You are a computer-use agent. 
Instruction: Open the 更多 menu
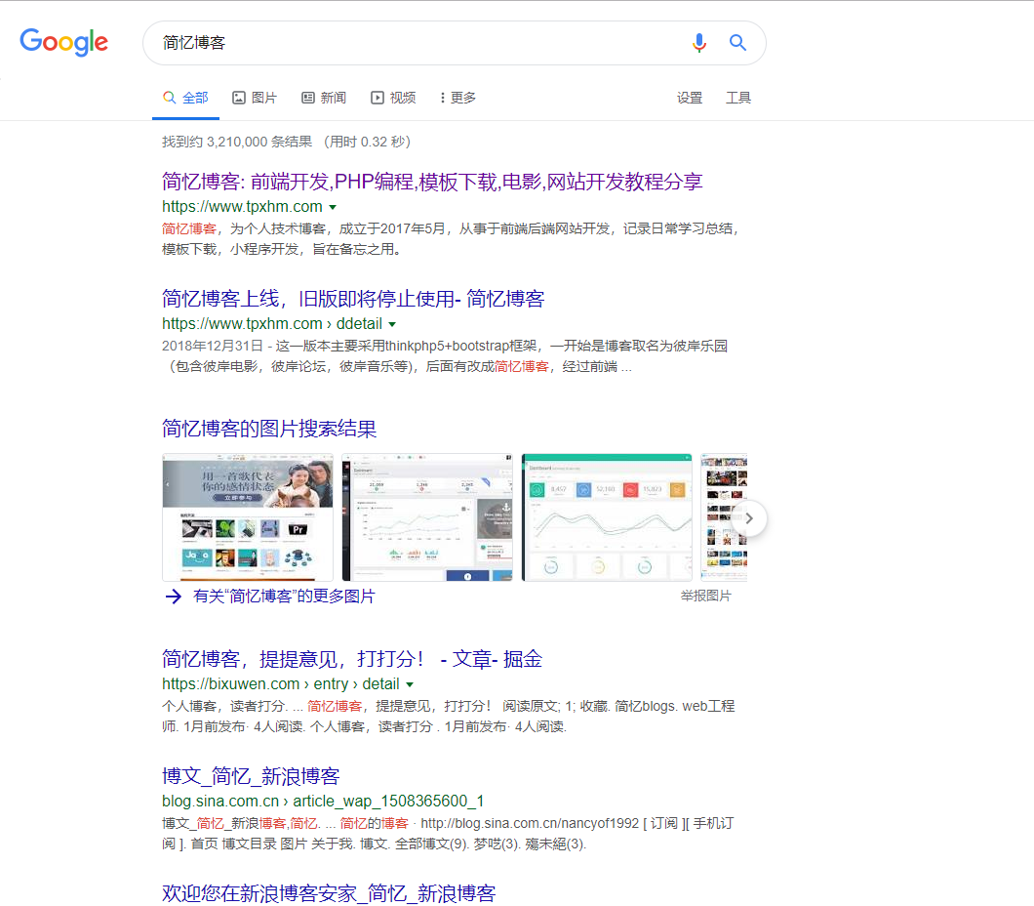(457, 98)
